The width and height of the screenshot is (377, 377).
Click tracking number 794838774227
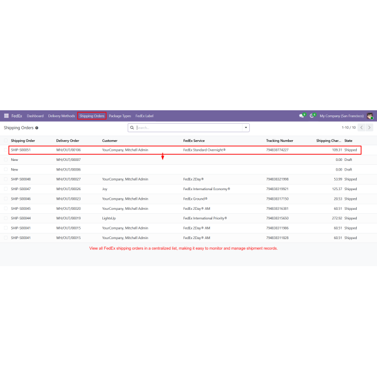[277, 150]
